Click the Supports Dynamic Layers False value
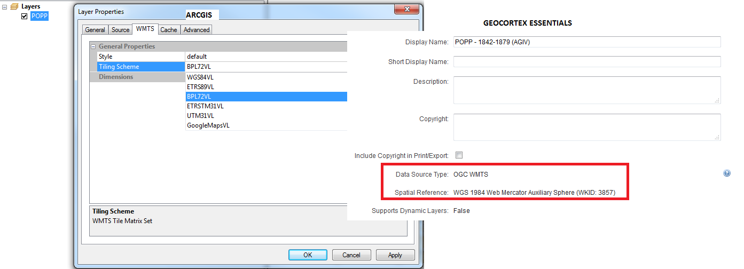 click(x=461, y=211)
